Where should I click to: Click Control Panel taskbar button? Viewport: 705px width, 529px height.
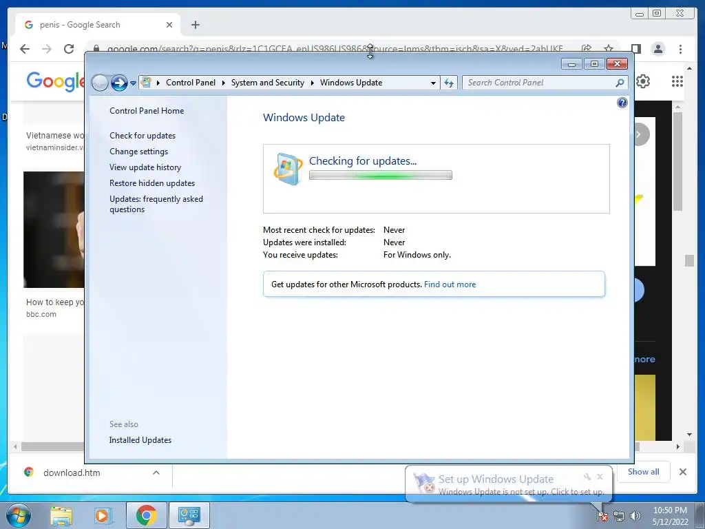(x=189, y=515)
